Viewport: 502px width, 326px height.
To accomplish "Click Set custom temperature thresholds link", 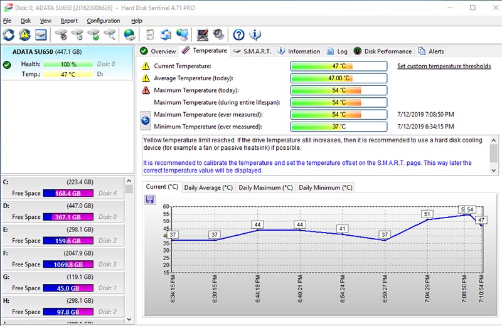I will [444, 66].
